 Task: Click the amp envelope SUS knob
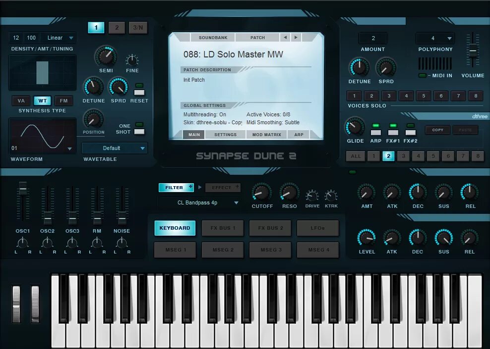click(443, 238)
